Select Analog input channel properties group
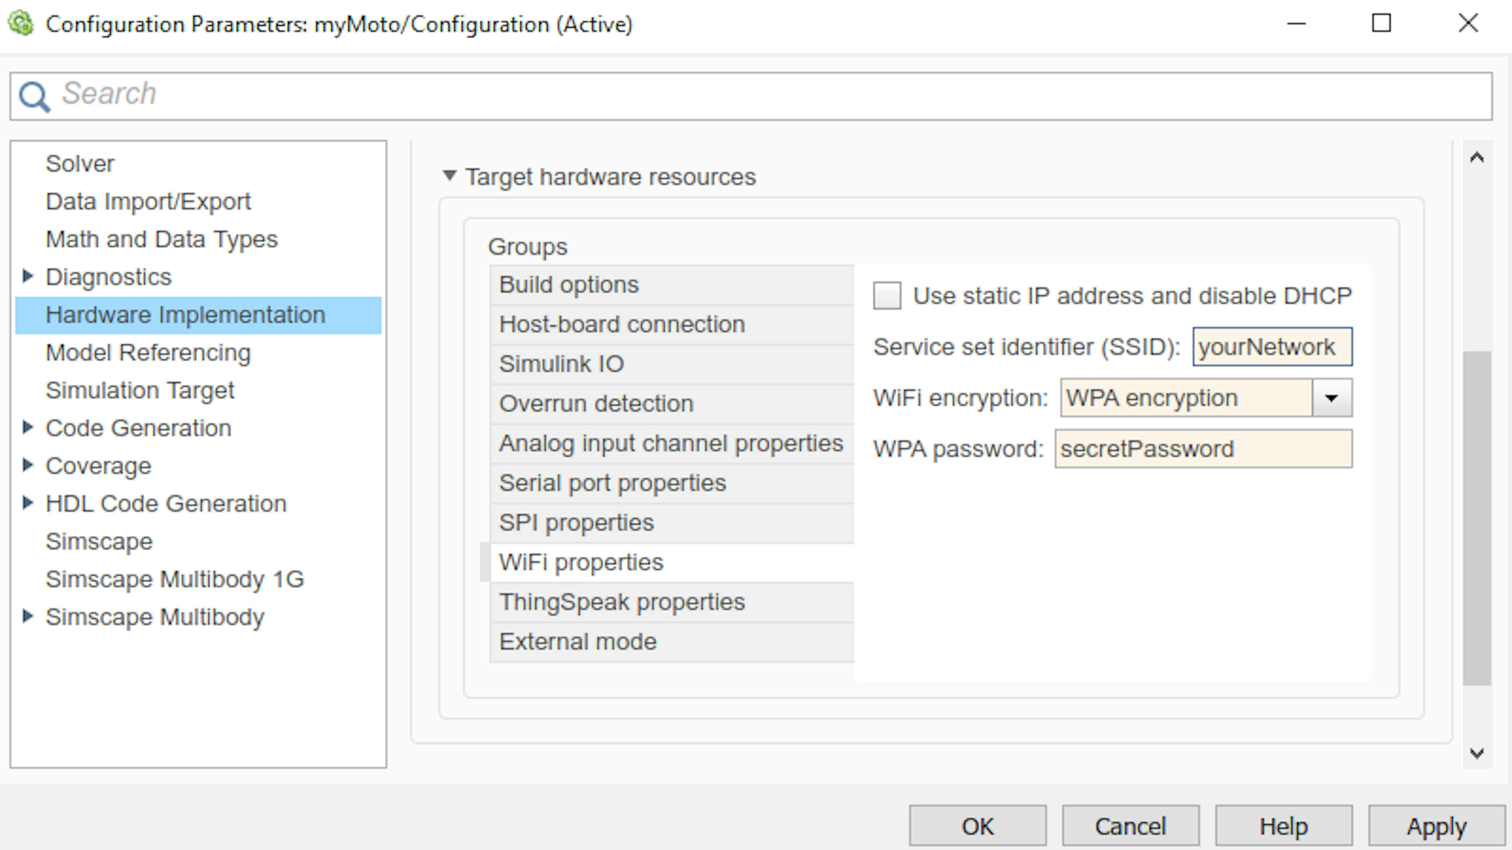Viewport: 1512px width, 850px height. 672,444
